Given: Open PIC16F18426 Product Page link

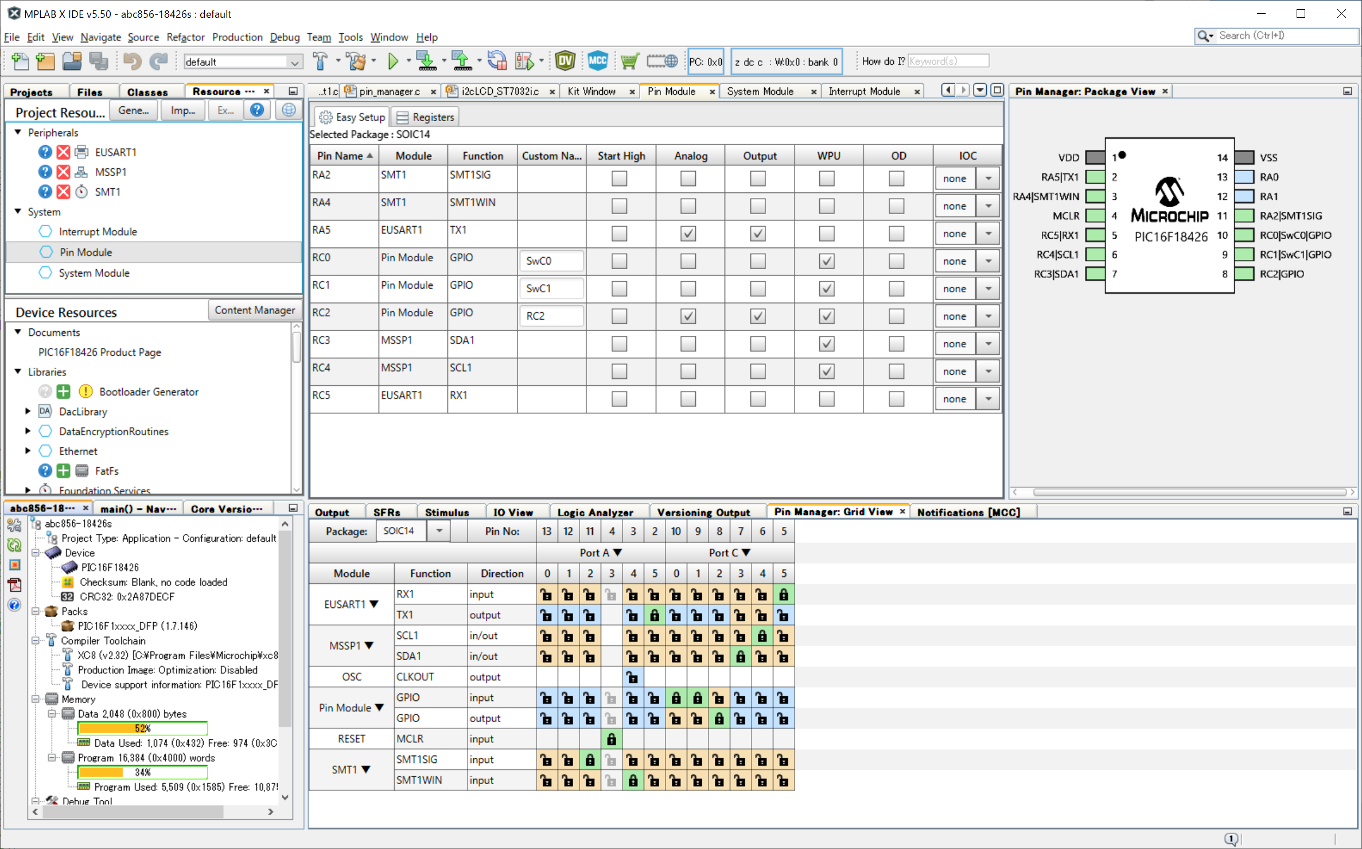Looking at the screenshot, I should (99, 352).
